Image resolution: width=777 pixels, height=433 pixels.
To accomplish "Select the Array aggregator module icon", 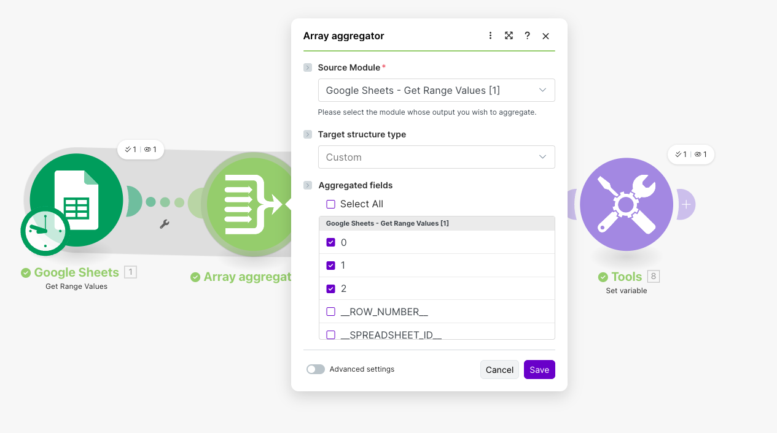I will coord(249,204).
